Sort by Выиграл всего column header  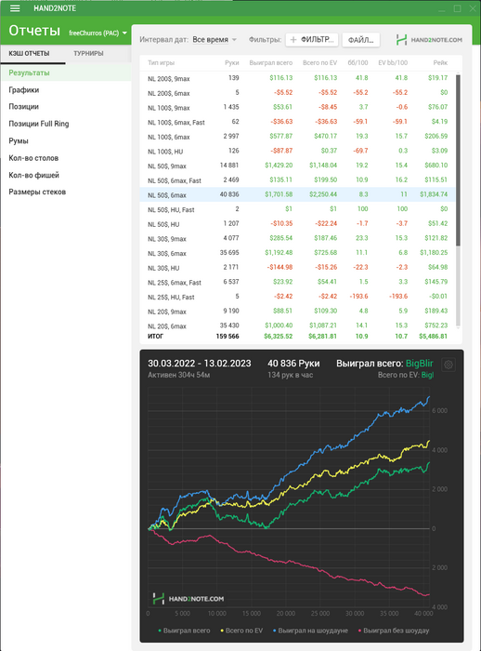pyautogui.click(x=271, y=62)
